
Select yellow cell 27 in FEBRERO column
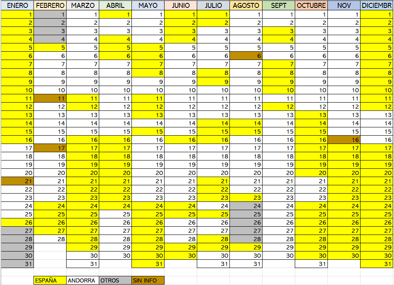(50, 231)
